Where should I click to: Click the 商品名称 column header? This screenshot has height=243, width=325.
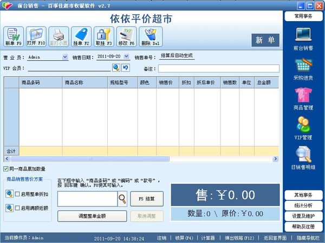click(85, 82)
